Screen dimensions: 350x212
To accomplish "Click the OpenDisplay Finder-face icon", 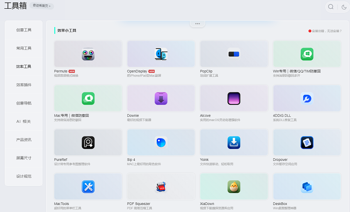I will coord(161,54).
